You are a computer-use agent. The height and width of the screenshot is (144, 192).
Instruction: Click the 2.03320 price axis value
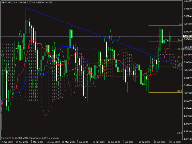[188, 70]
